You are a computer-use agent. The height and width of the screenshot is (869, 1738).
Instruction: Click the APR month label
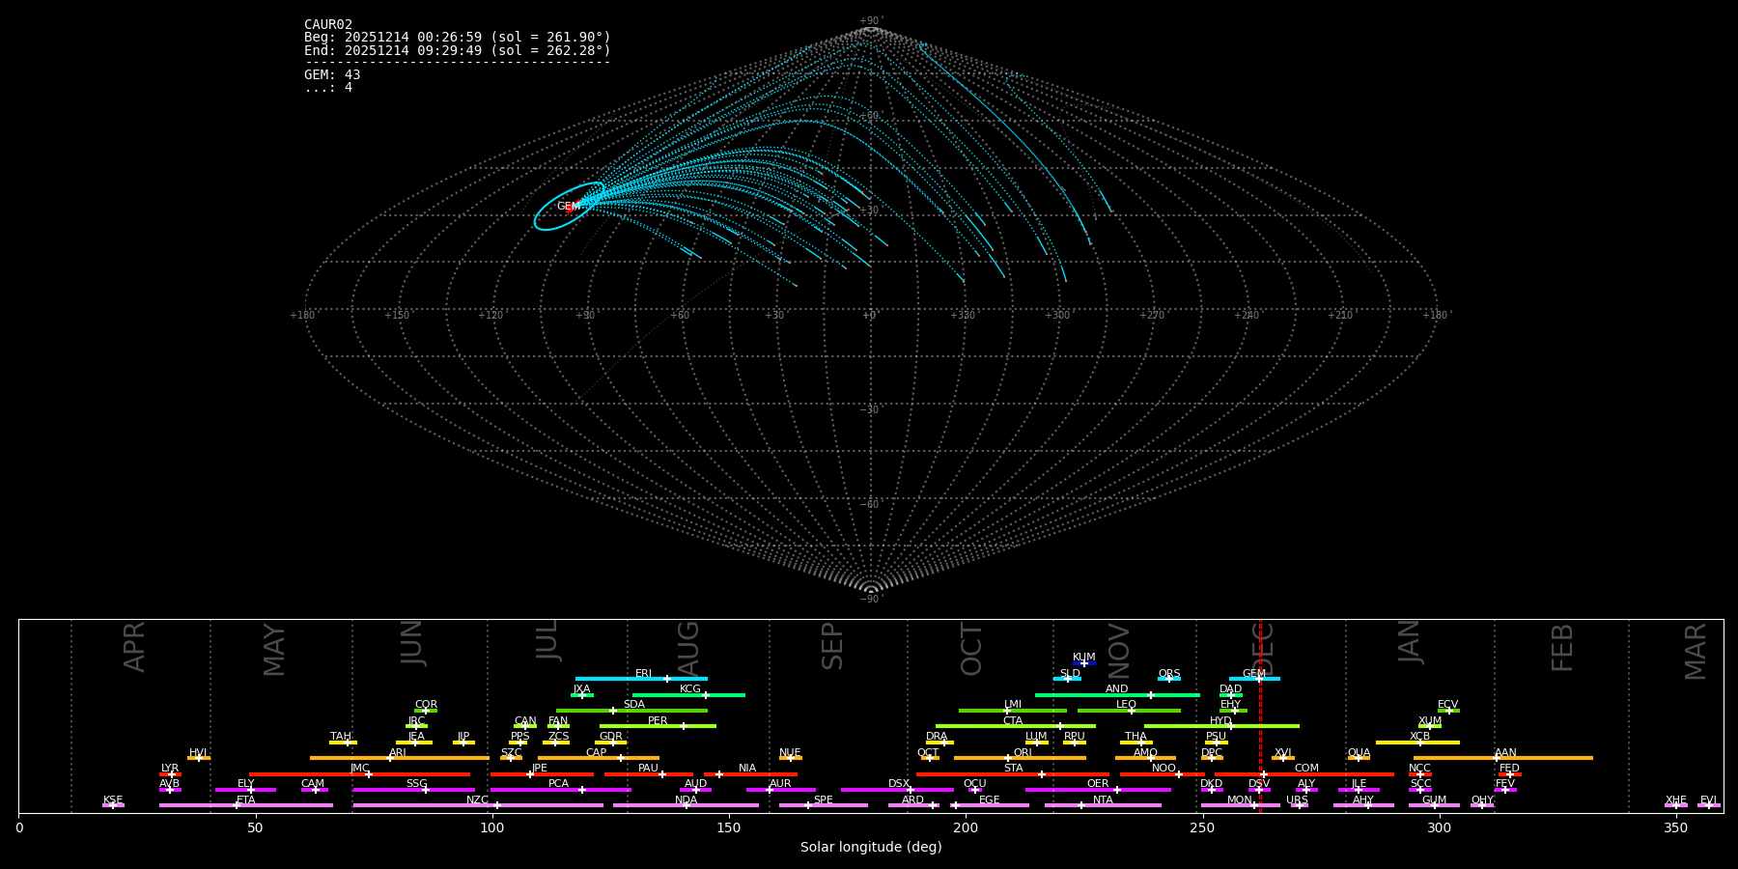[135, 647]
